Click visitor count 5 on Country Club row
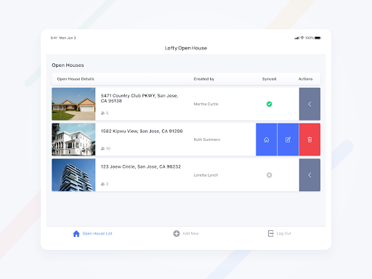Image resolution: width=372 pixels, height=279 pixels. tap(105, 113)
